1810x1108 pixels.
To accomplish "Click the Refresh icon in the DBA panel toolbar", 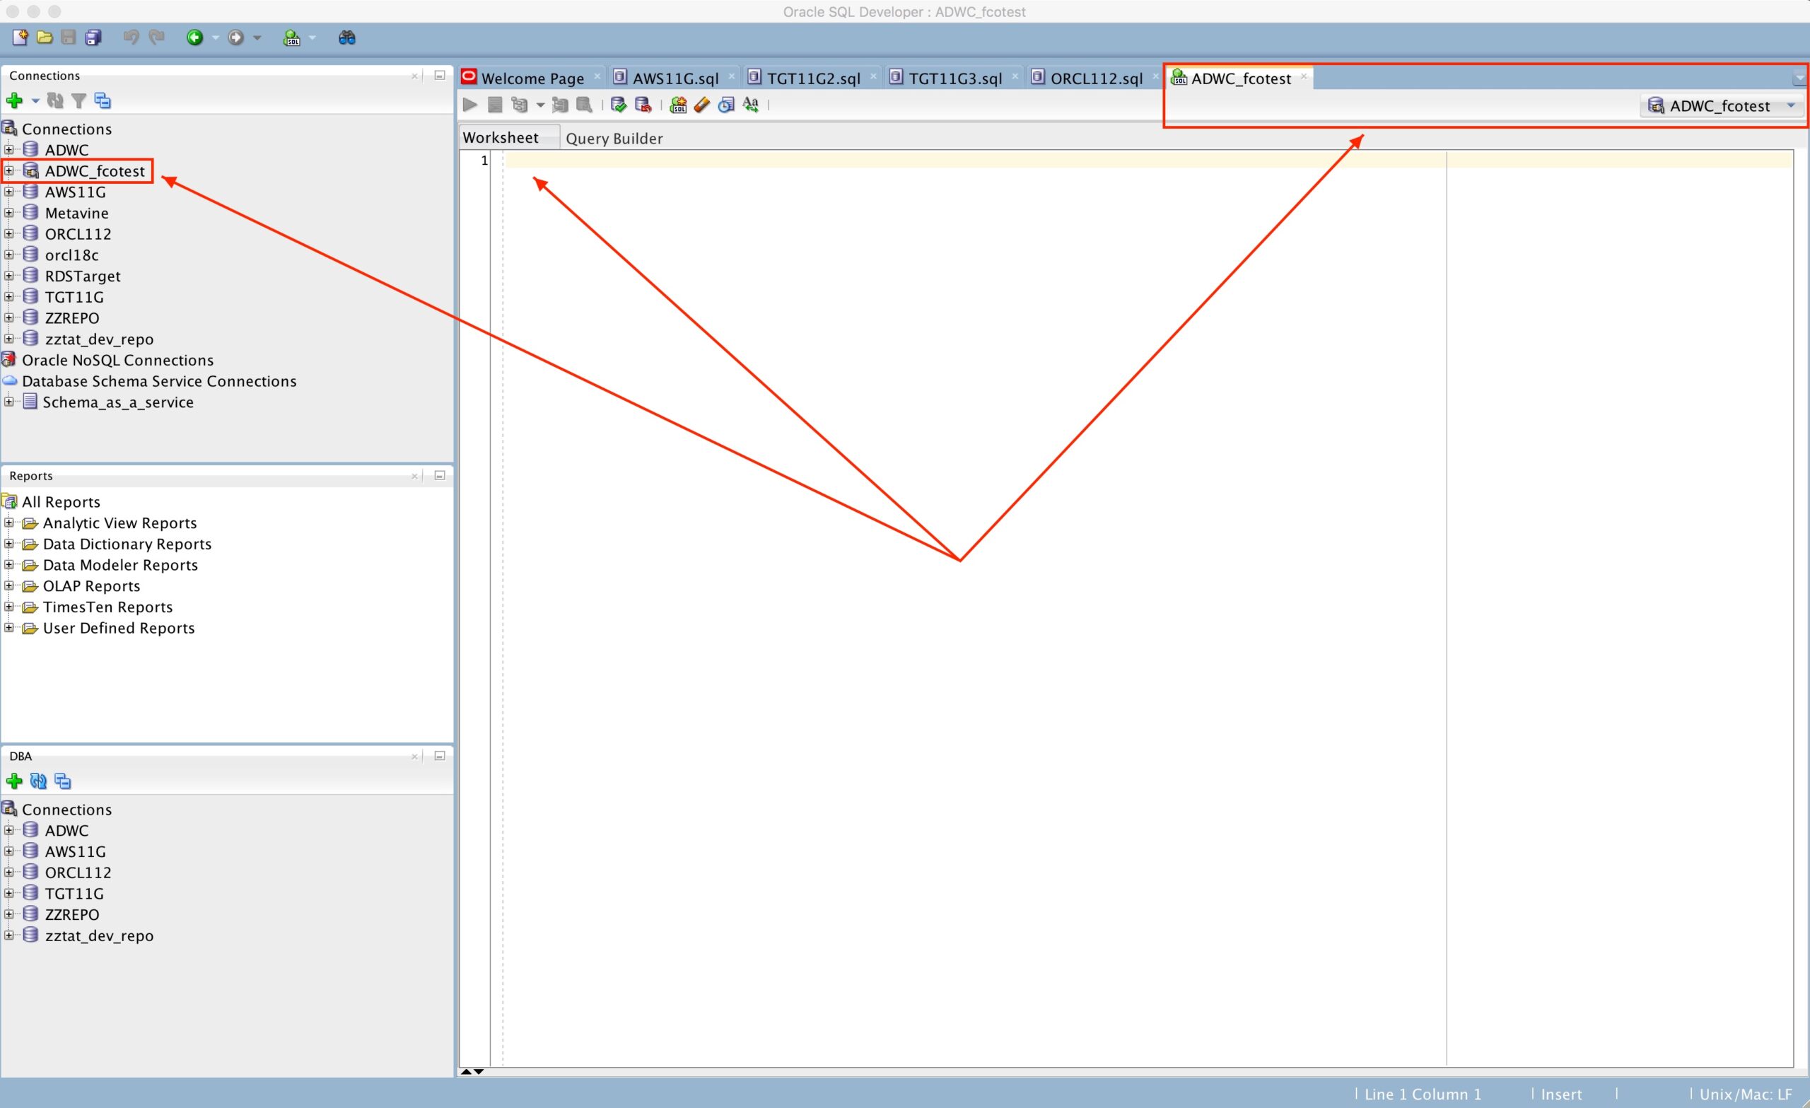I will tap(38, 781).
